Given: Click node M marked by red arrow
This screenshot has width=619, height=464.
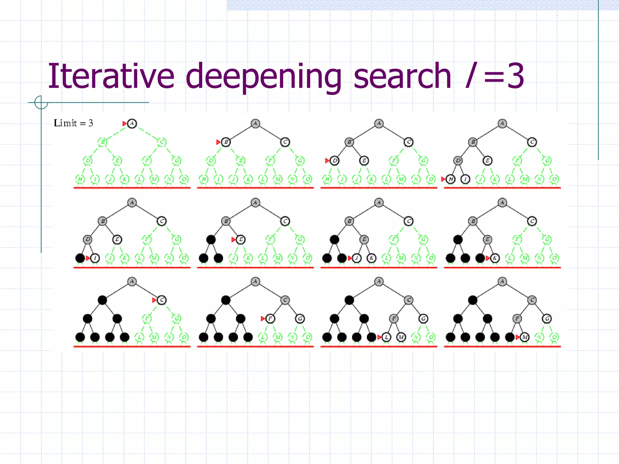Looking at the screenshot, I should (525, 337).
